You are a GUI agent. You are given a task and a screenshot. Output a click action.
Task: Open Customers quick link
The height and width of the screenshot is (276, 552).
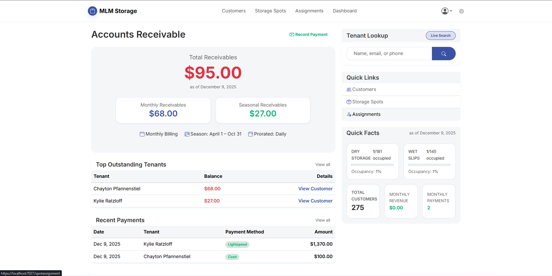(401, 90)
